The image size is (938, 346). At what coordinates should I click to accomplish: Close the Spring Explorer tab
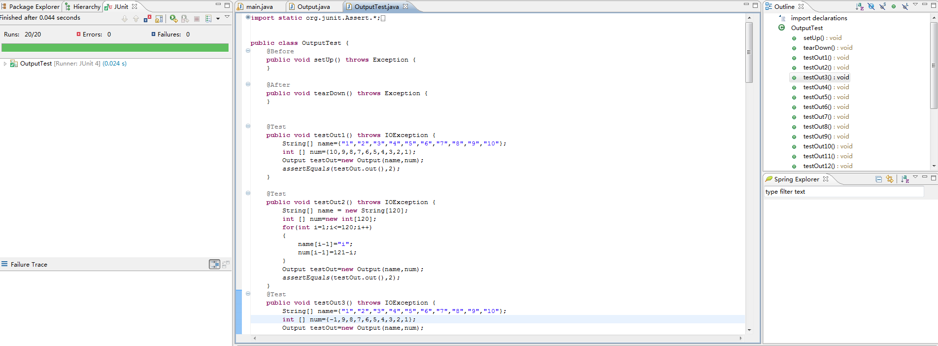[x=826, y=179]
